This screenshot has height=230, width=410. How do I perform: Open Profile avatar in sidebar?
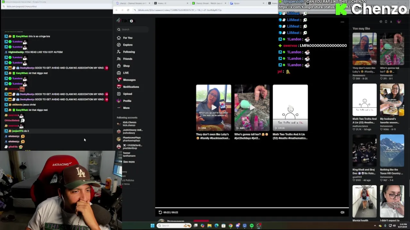[x=119, y=101]
